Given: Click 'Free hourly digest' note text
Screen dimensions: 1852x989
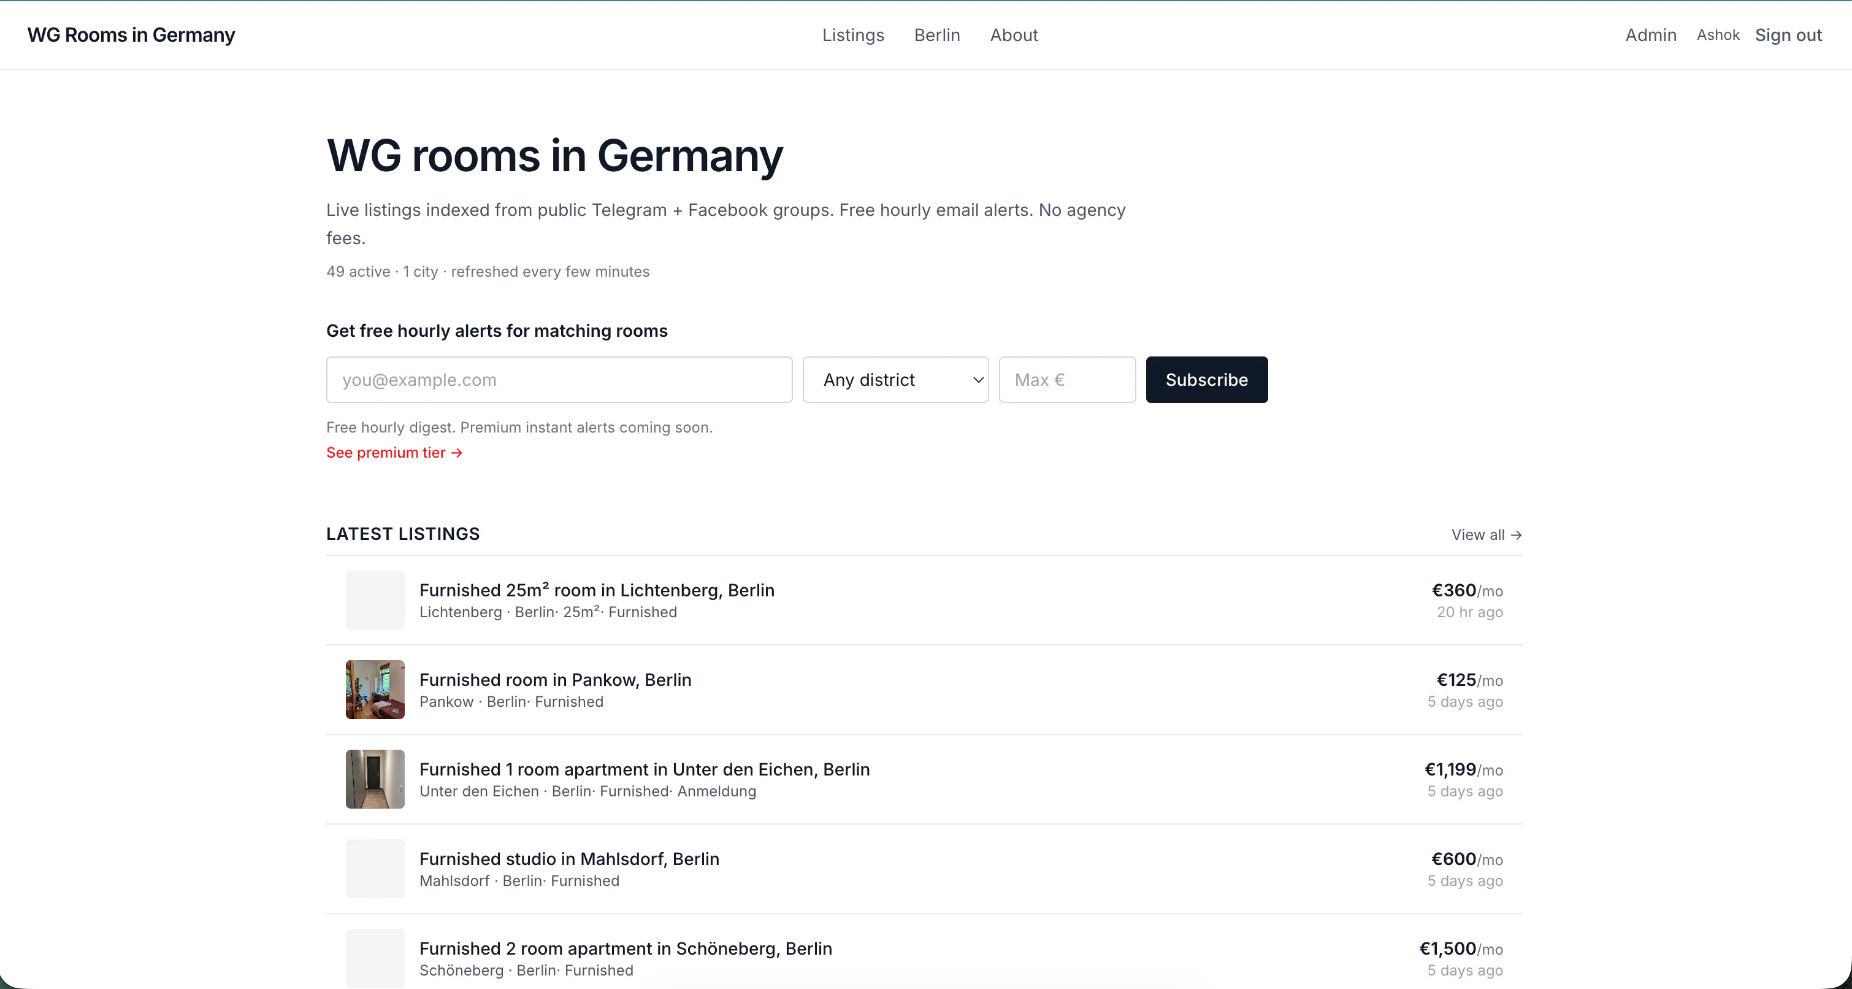Looking at the screenshot, I should [x=519, y=427].
